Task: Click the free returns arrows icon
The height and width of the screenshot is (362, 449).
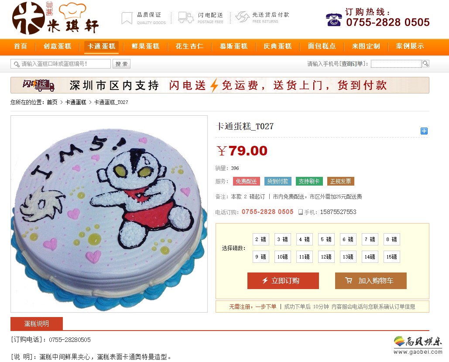Action: (243, 17)
